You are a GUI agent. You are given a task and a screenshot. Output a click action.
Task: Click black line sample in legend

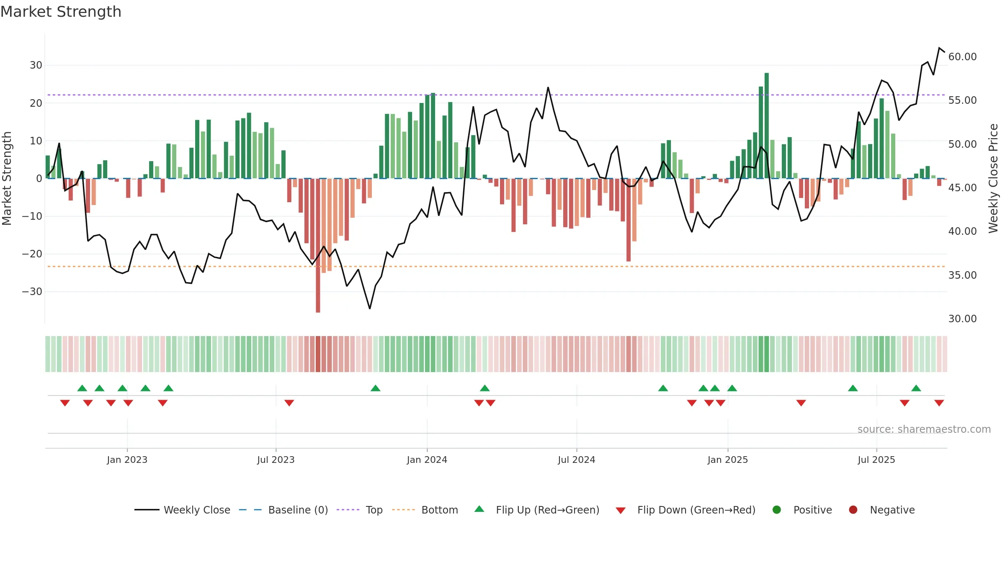click(x=147, y=510)
